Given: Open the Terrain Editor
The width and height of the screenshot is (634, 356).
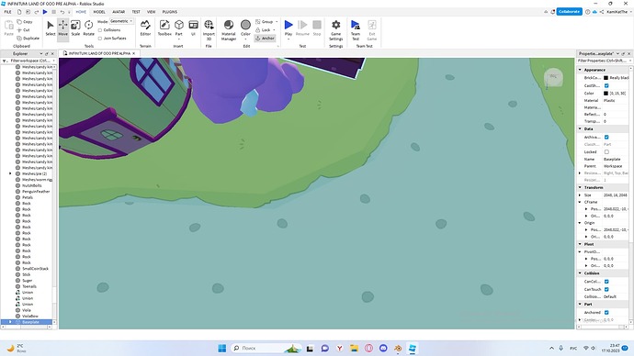Looking at the screenshot, I should pos(145,28).
